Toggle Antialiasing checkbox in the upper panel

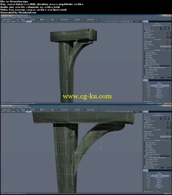(x=144, y=56)
